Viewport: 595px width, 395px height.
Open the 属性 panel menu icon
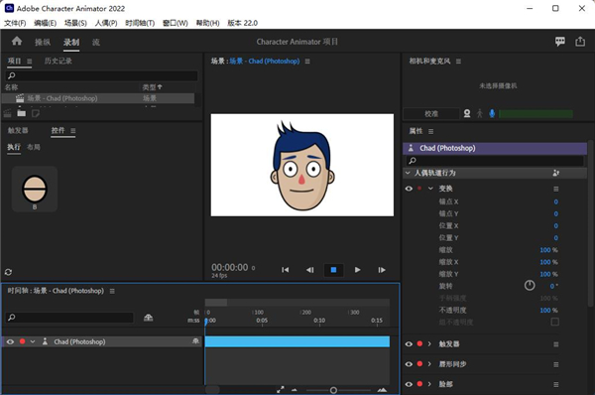430,131
